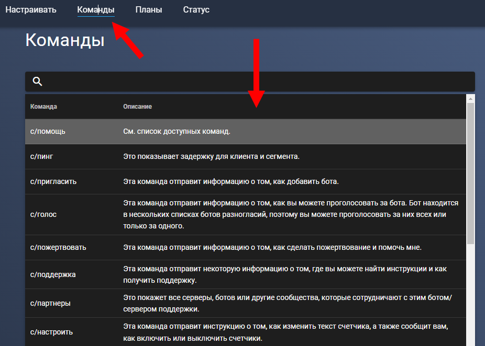Switch to the Команды tab
Viewport: 485px width, 346px height.
(x=96, y=10)
